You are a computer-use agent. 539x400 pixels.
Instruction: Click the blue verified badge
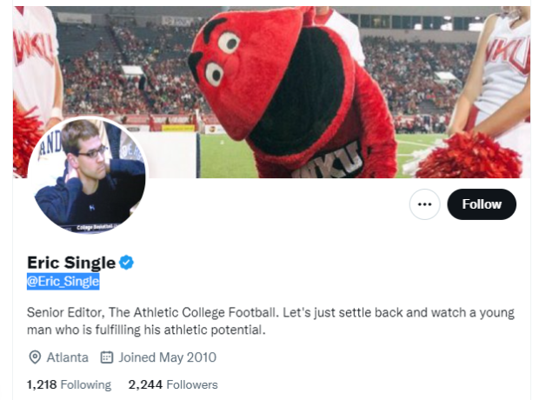click(126, 263)
